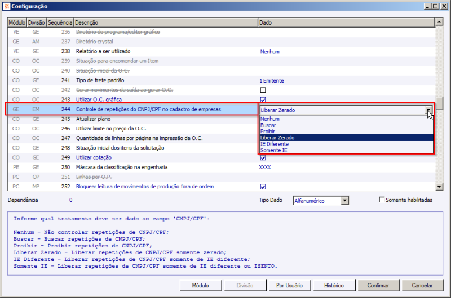Click the grid scrollbar up arrow
This screenshot has width=451, height=298.
tap(439, 22)
